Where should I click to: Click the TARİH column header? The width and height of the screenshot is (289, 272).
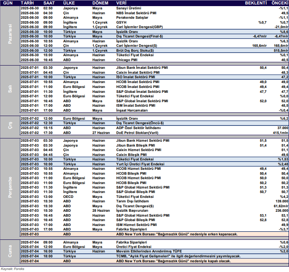28,2
